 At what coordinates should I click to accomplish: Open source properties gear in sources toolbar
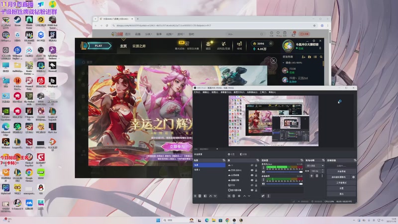point(239,196)
